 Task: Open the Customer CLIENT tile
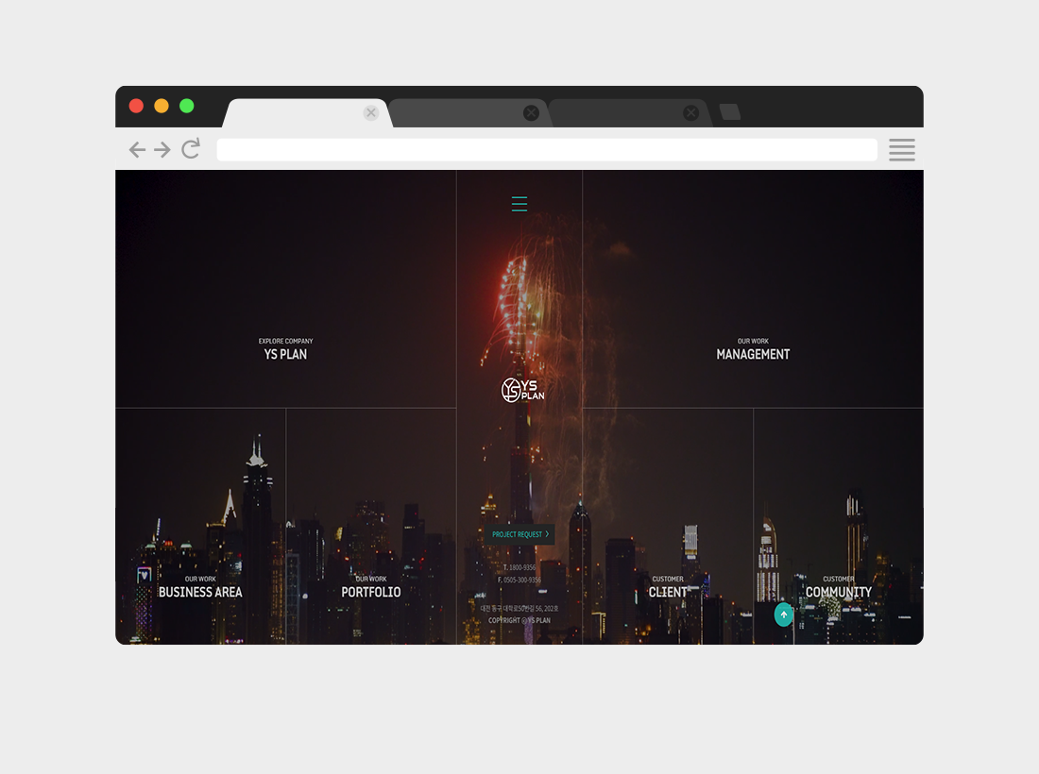point(668,587)
